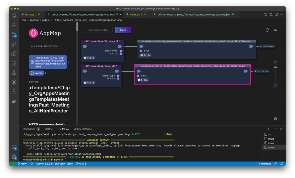Click main* git branch in status bar
Screen dimensions: 295x178
[x=22, y=164]
